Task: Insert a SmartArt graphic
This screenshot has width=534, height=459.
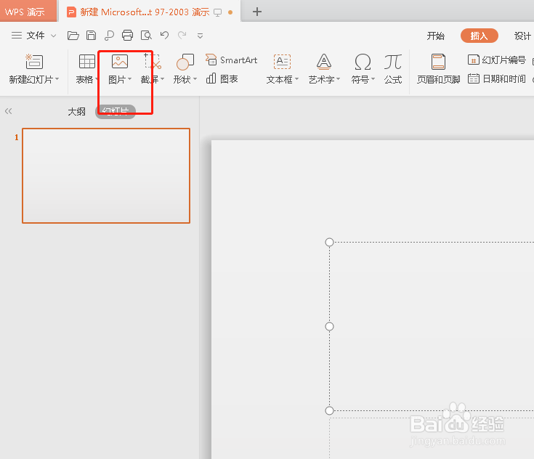Action: coord(231,60)
